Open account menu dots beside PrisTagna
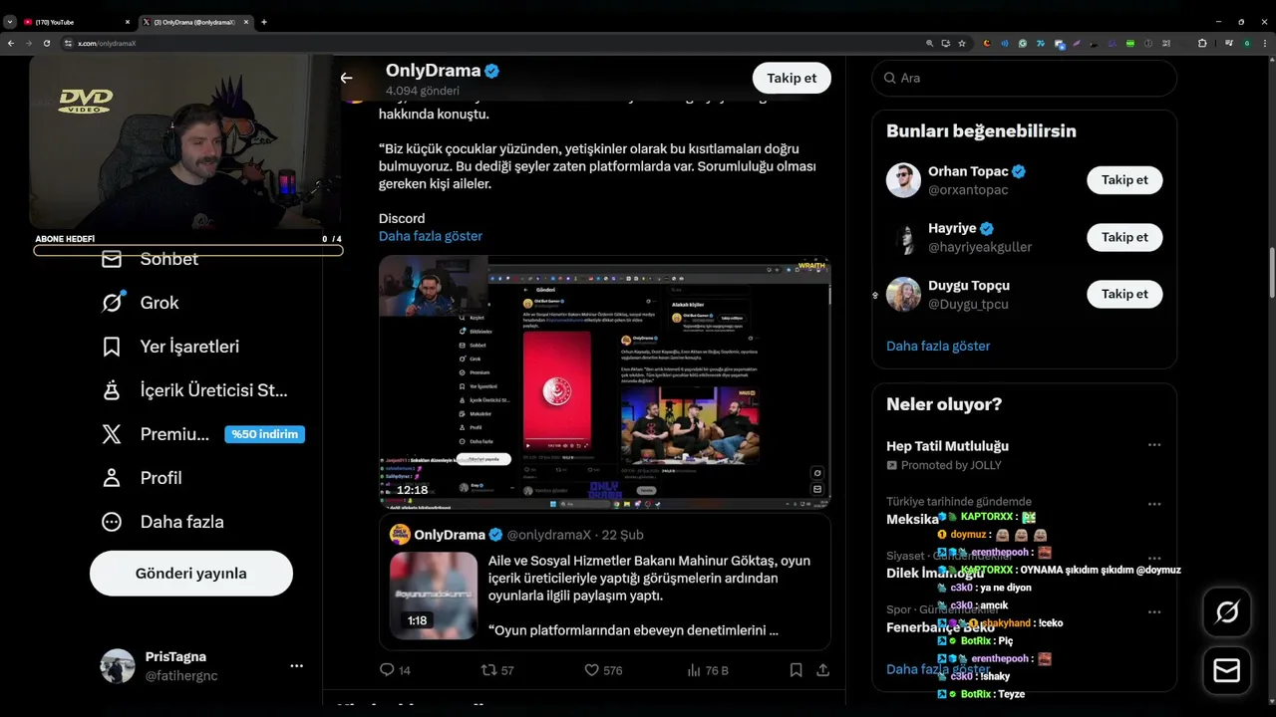The image size is (1276, 717). pyautogui.click(x=296, y=665)
